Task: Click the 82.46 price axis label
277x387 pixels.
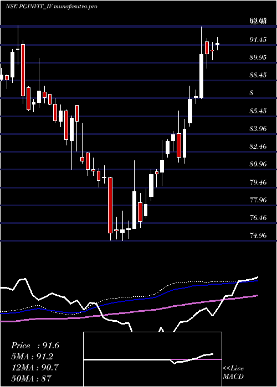Action: pos(258,147)
